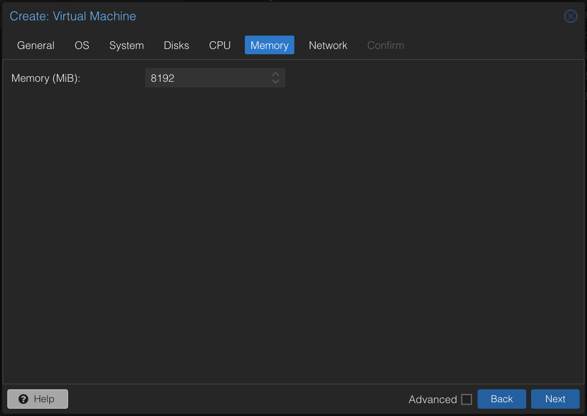Image resolution: width=587 pixels, height=416 pixels.
Task: Switch to the General tab
Action: coord(35,45)
